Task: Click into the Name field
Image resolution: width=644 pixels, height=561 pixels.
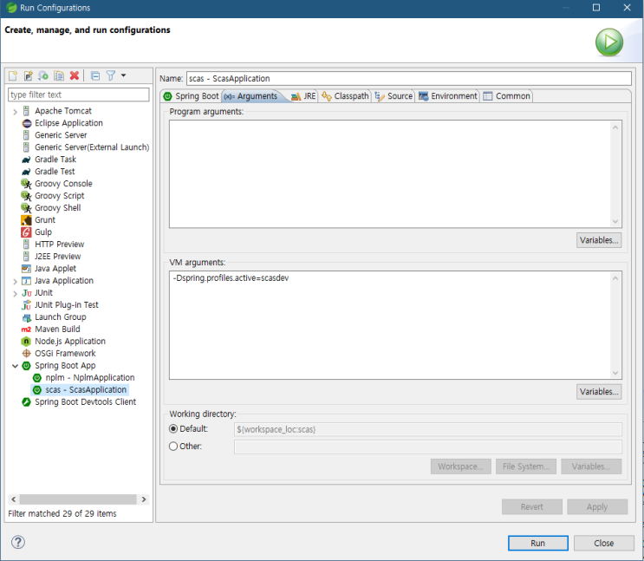Action: pos(408,79)
